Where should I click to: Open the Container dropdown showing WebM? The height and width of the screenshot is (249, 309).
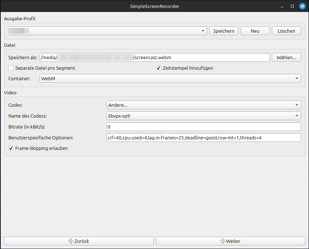(x=170, y=78)
